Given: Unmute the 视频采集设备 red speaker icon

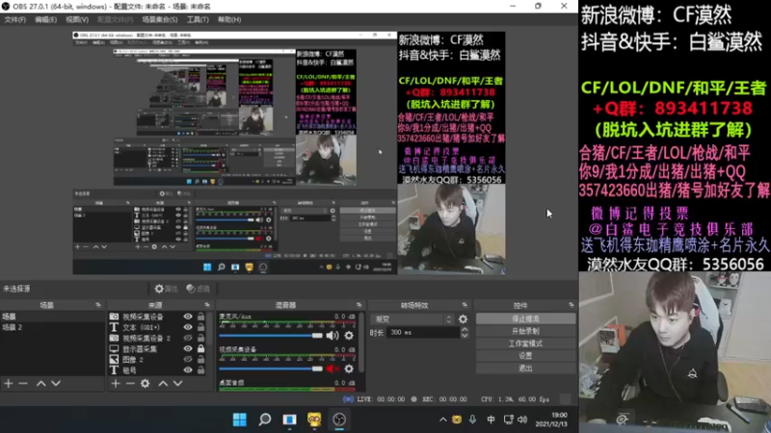Looking at the screenshot, I should click(x=332, y=369).
